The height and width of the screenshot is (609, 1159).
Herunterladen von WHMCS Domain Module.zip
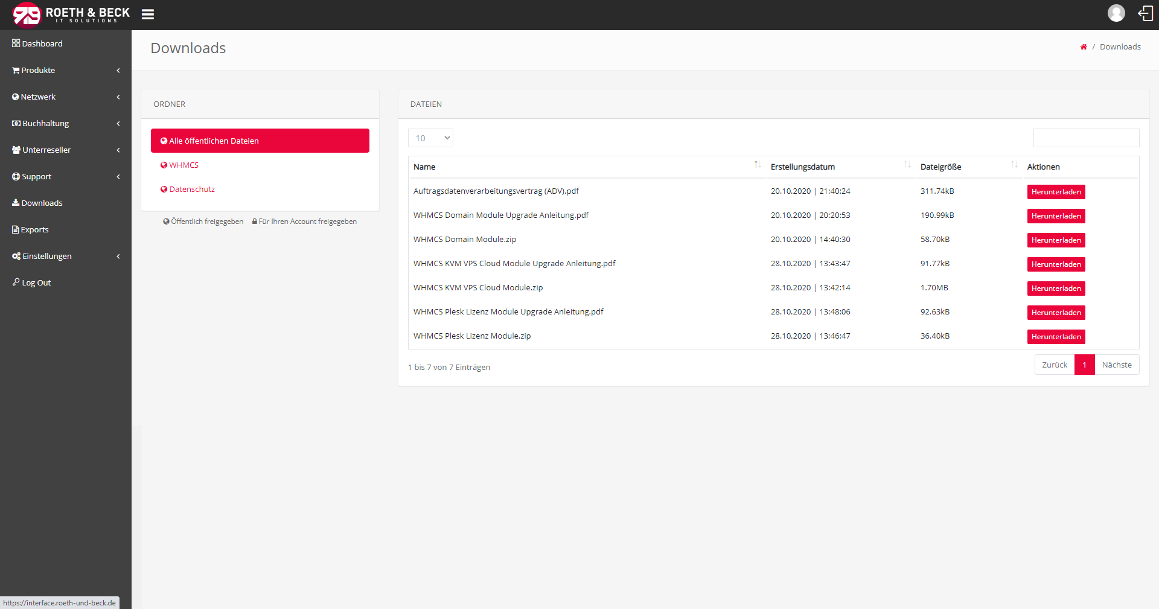[x=1055, y=240]
